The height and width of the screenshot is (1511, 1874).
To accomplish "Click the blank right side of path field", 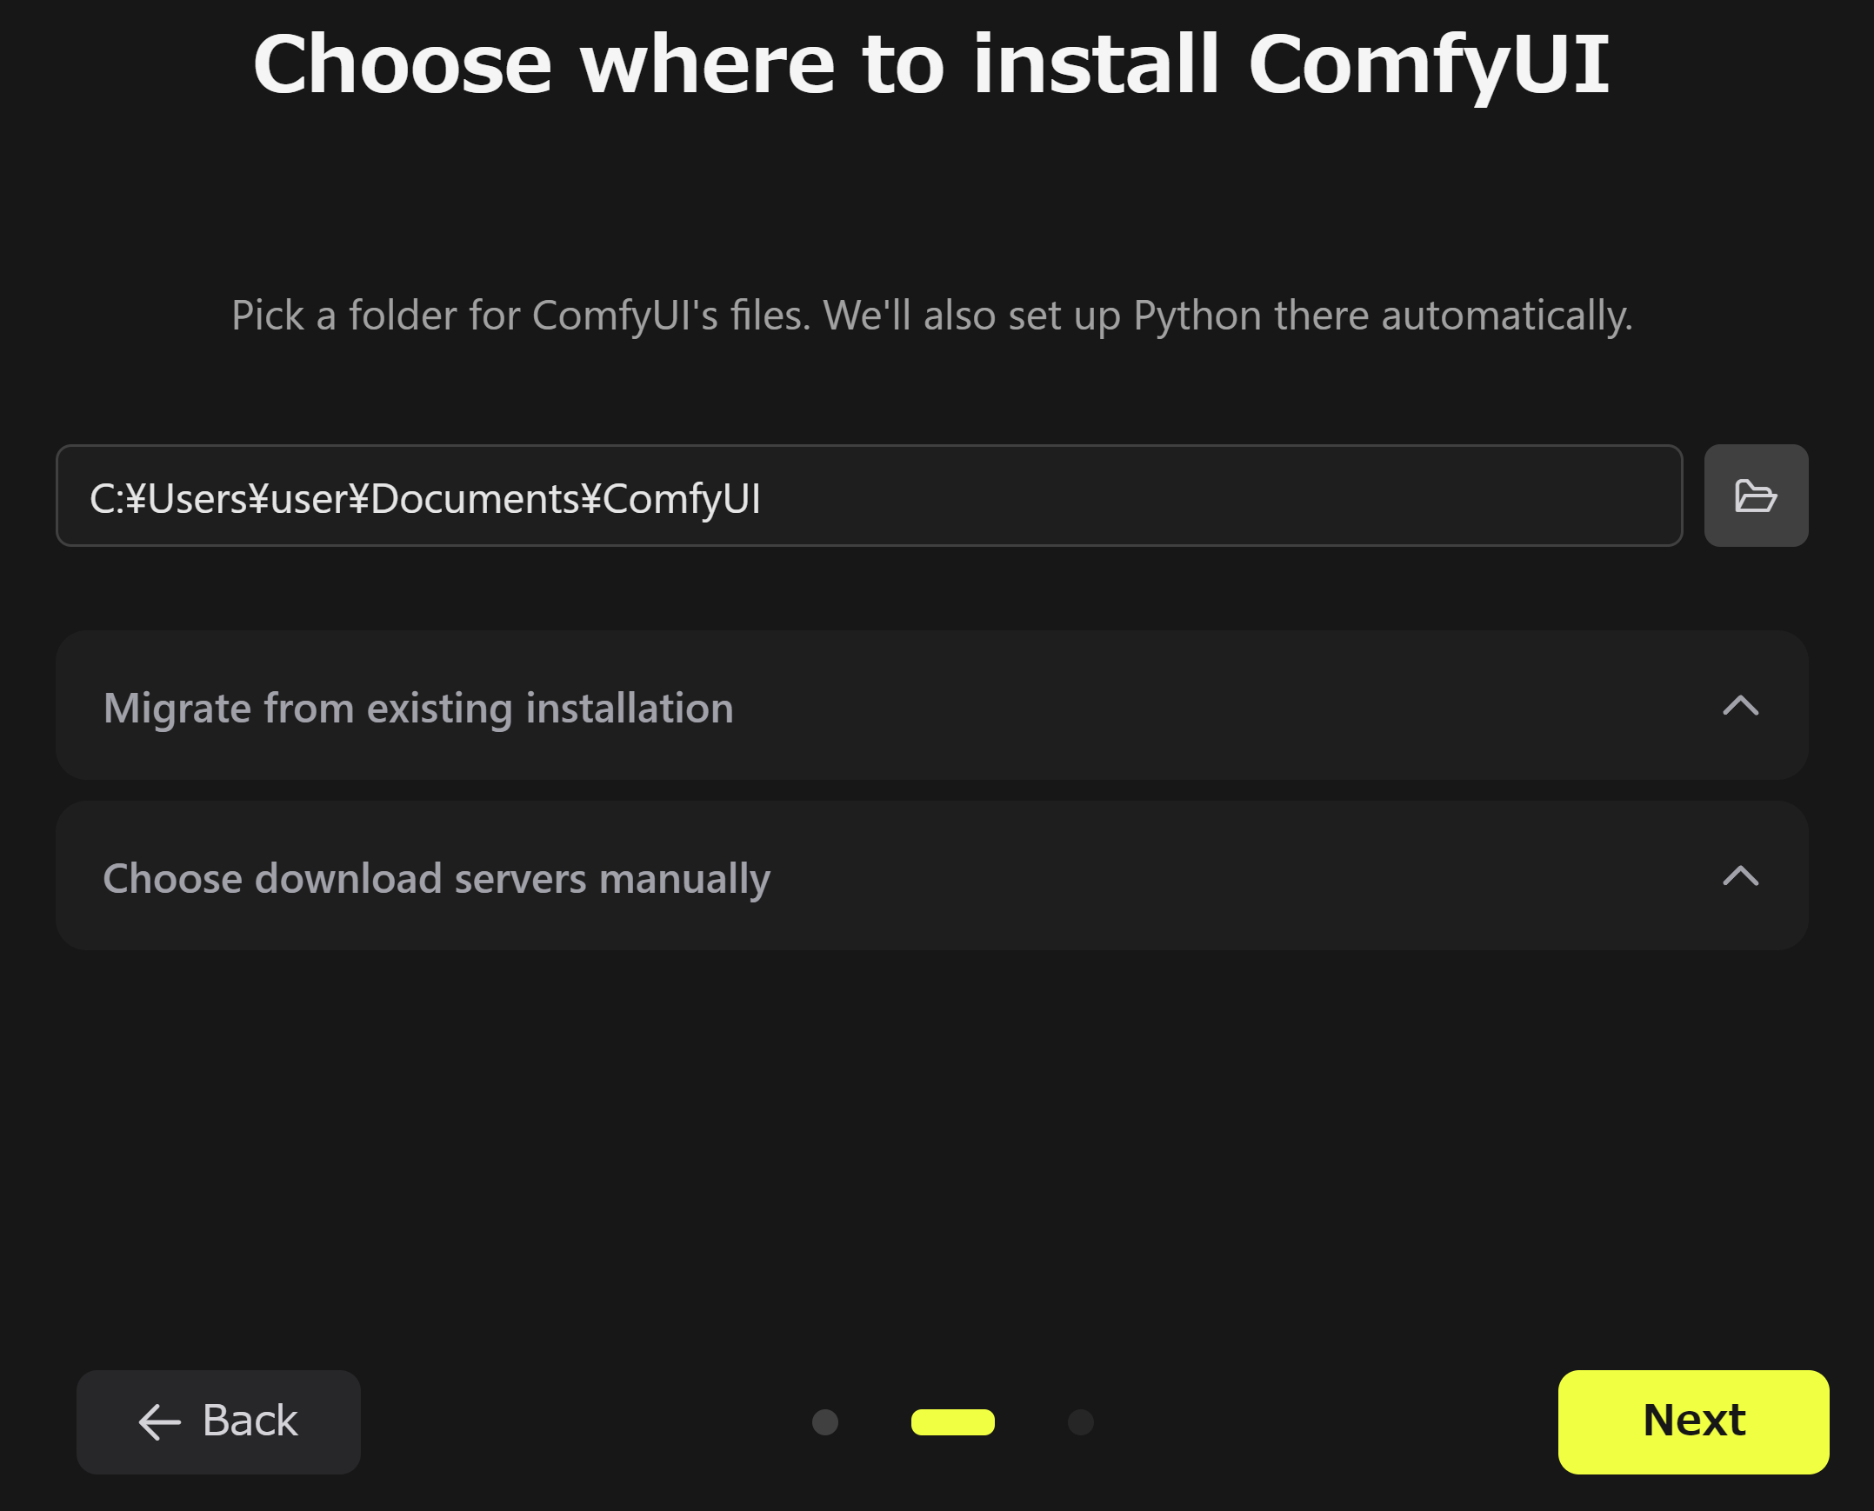I will coord(1305,496).
